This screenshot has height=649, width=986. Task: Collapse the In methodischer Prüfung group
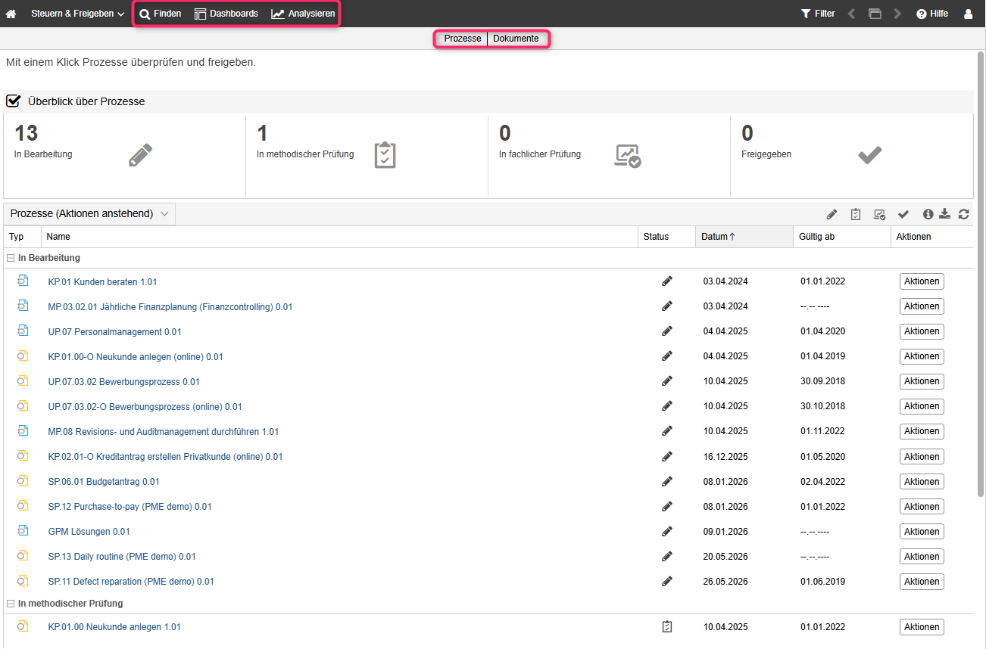tap(11, 604)
